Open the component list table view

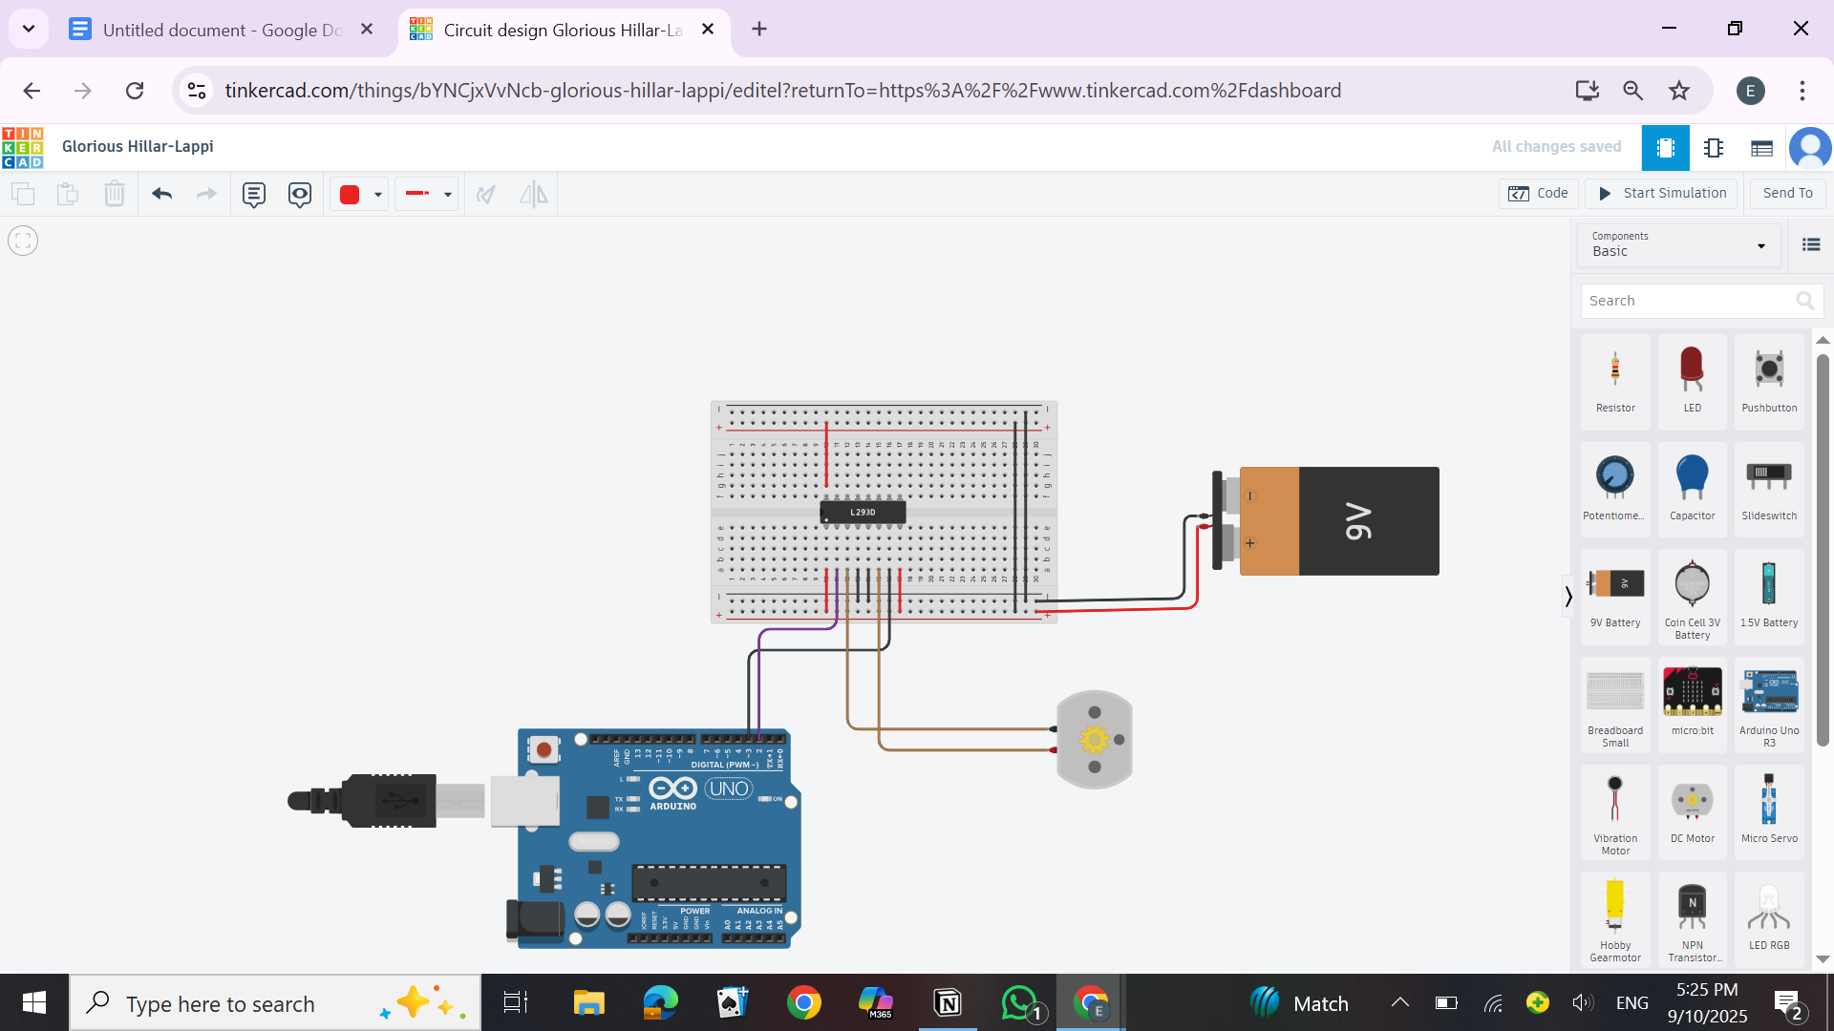(1761, 148)
